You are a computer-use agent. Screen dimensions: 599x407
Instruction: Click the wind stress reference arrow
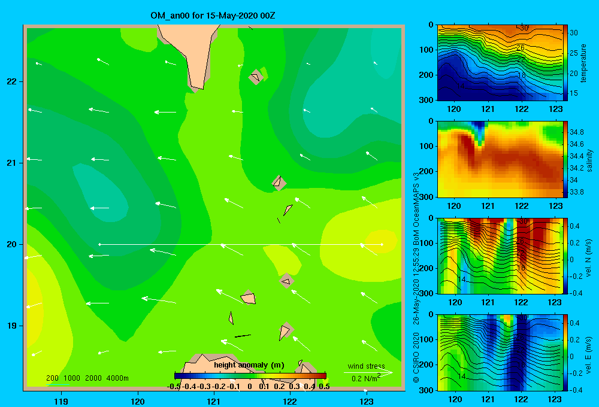(368, 372)
